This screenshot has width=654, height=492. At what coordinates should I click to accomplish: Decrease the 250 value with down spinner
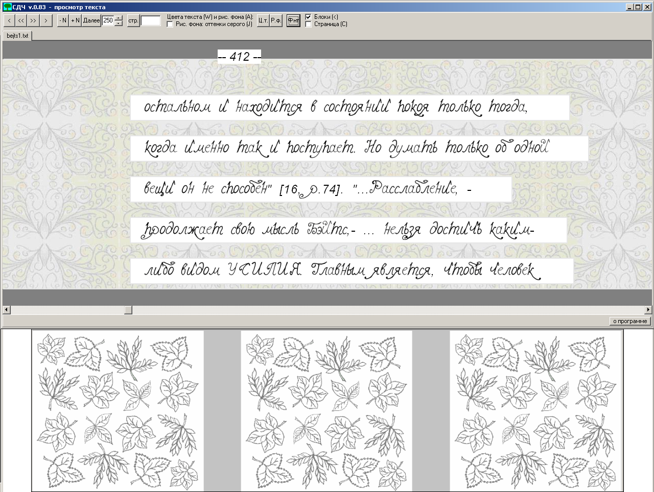tap(119, 23)
